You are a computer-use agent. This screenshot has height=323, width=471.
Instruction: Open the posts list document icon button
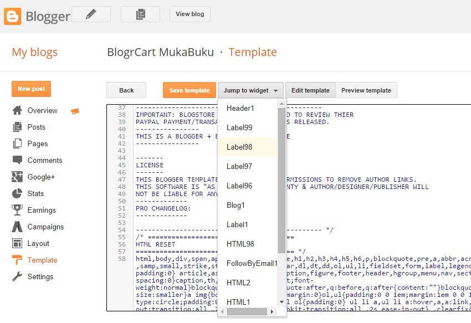click(x=140, y=14)
